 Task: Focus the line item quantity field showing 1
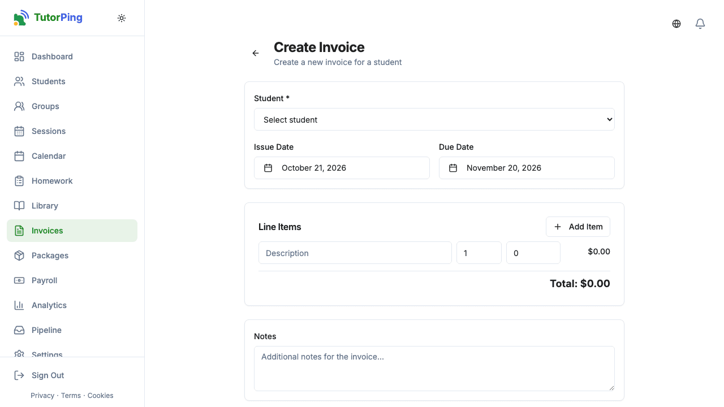pyautogui.click(x=479, y=253)
